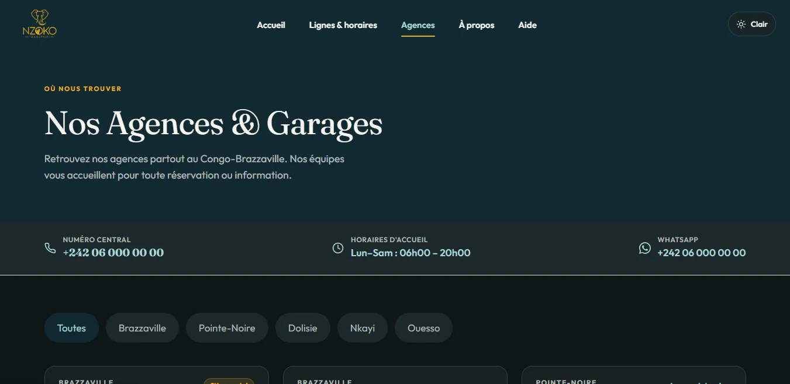The image size is (790, 384).
Task: Filter agencies by Dolisie
Action: [303, 328]
